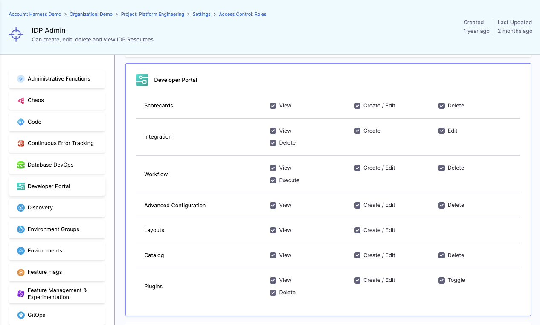Click the Code module icon
The image size is (540, 325).
pyautogui.click(x=21, y=122)
